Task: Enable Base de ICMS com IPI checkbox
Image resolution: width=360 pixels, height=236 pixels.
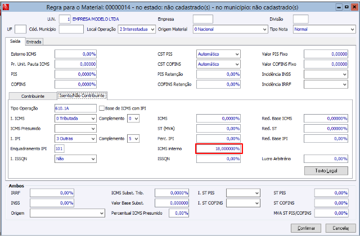Action: tap(102, 108)
